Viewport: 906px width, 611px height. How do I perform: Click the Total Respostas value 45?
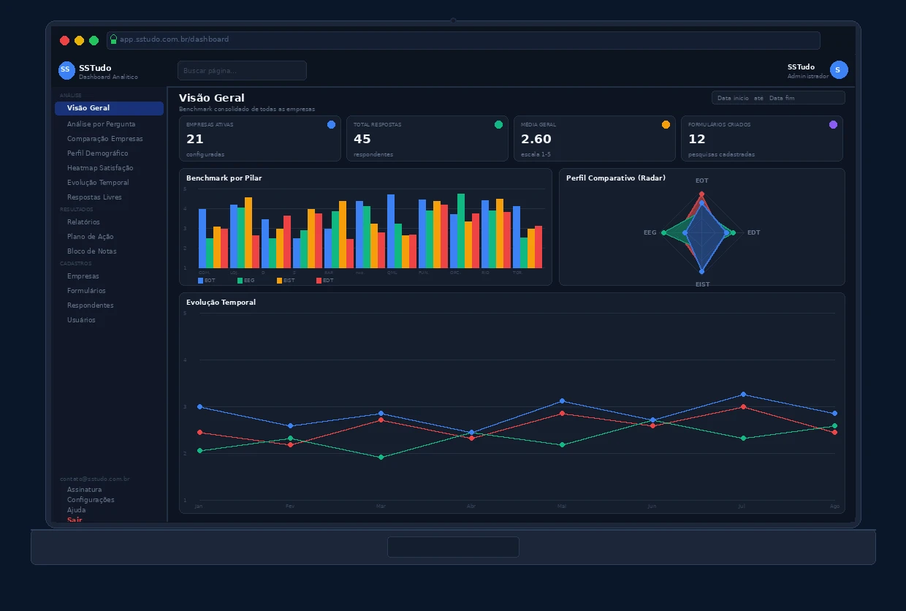pyautogui.click(x=362, y=139)
